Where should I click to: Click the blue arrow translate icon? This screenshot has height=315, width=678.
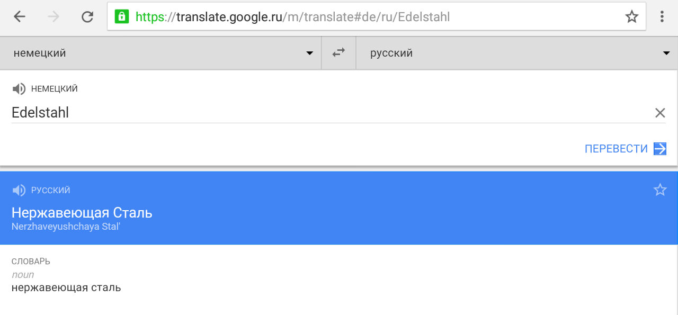tap(660, 149)
